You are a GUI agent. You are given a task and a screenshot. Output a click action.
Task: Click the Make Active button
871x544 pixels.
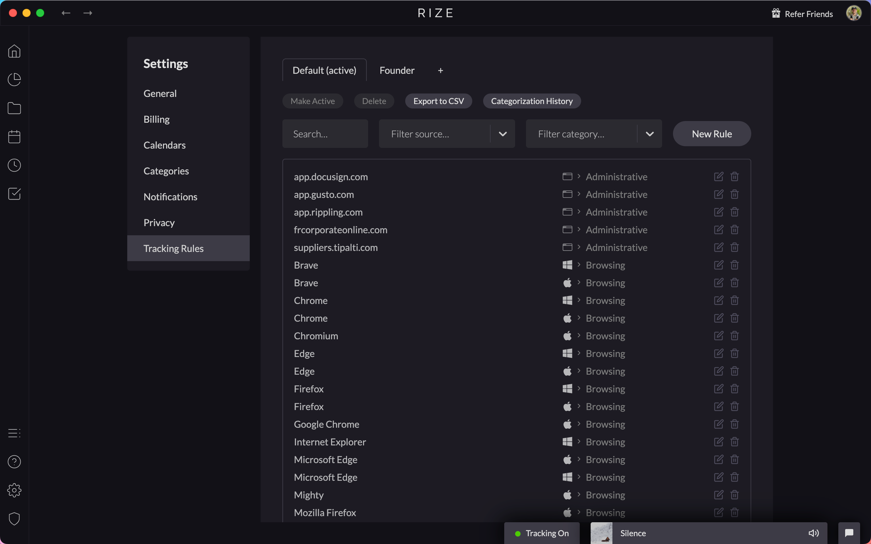pyautogui.click(x=312, y=101)
